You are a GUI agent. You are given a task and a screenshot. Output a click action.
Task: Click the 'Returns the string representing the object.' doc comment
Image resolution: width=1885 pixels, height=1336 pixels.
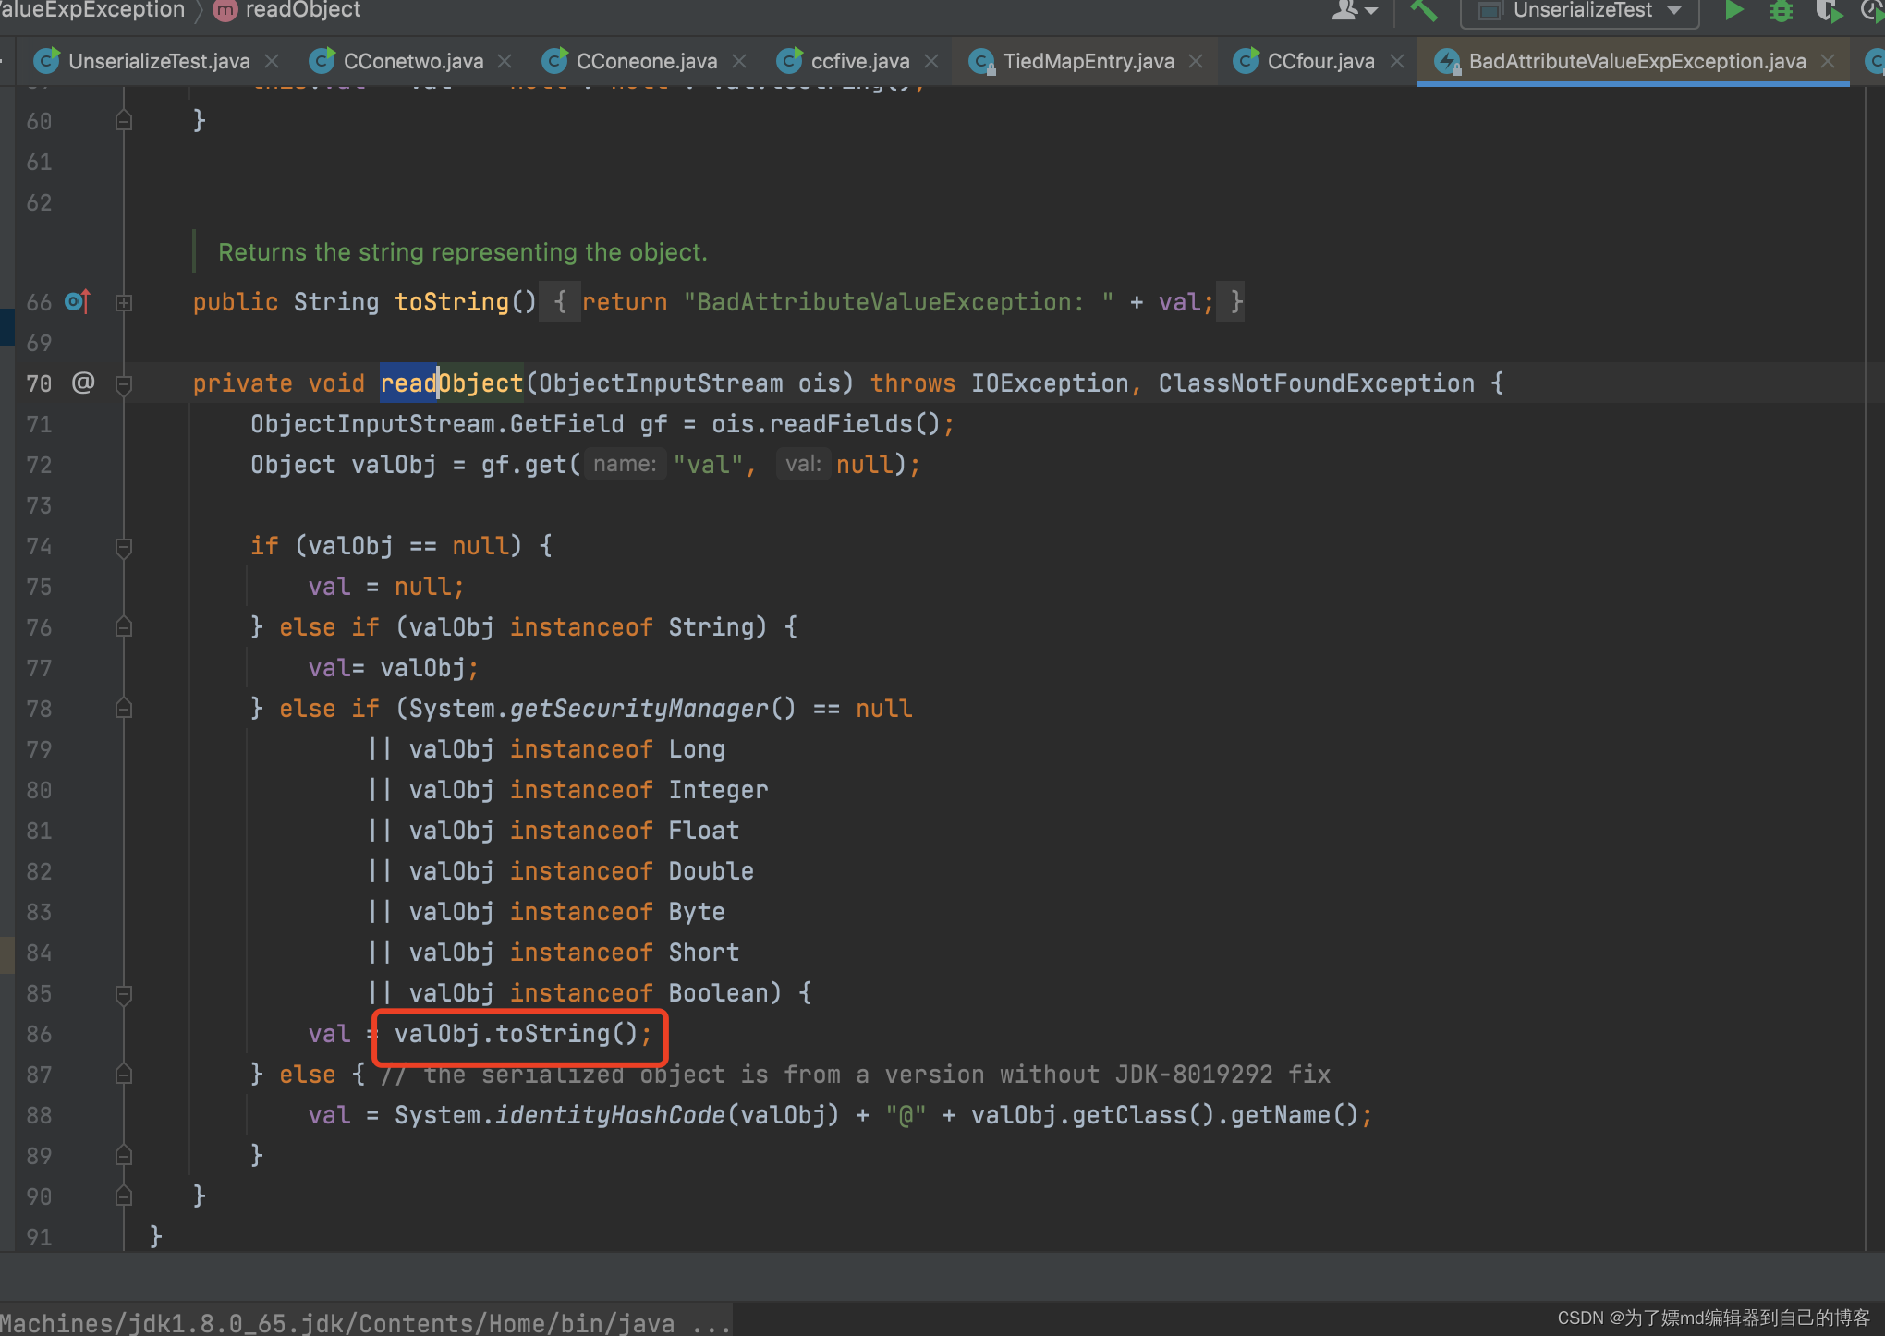coord(463,252)
